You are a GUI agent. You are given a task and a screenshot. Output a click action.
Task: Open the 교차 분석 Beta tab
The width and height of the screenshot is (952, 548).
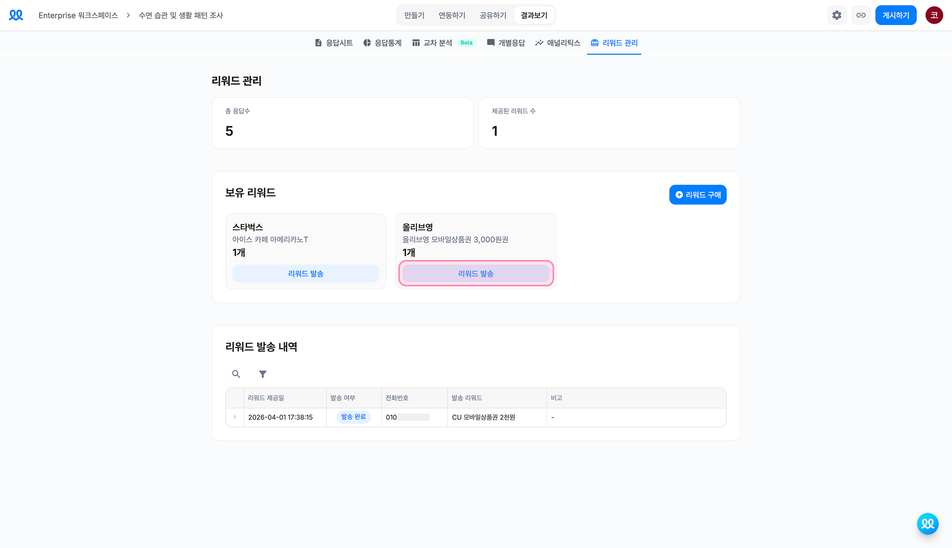[x=443, y=43]
